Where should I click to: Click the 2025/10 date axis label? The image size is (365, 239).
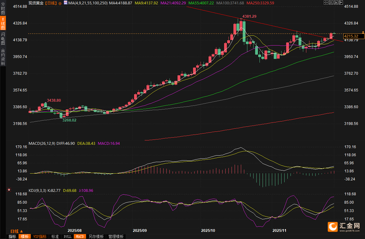pyautogui.click(x=208, y=230)
